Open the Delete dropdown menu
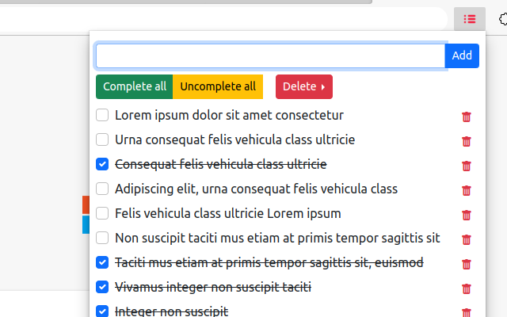507x317 pixels. 304,86
